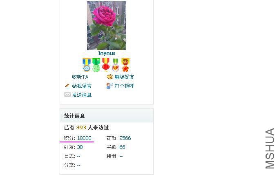Open Joyous username profile link

click(106, 53)
